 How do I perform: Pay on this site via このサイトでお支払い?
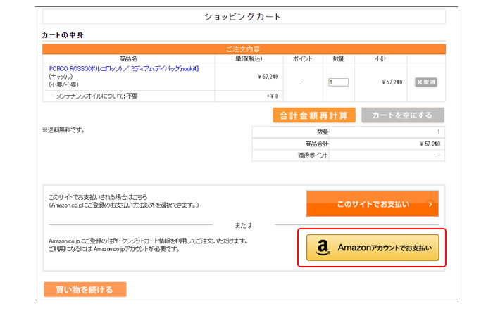[x=372, y=204]
